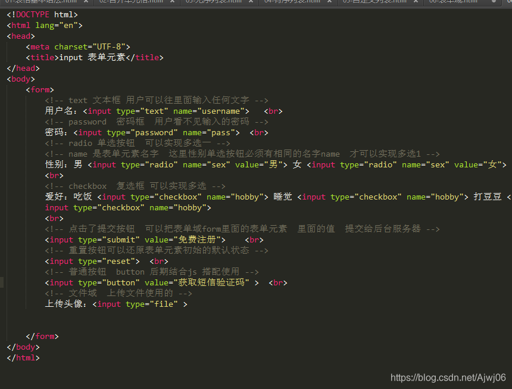
Task: Switch to the 05-自定义列表.html tab
Action: click(374, 2)
